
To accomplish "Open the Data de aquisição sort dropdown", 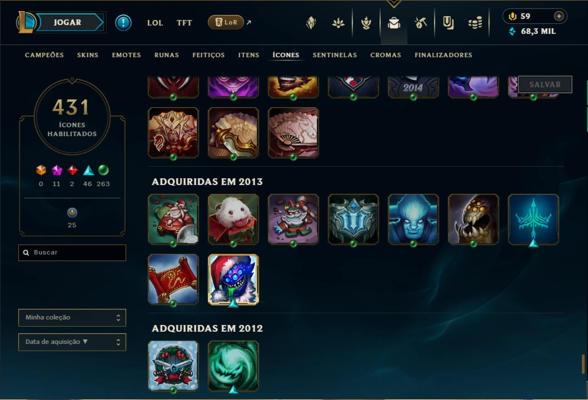I will tap(72, 342).
